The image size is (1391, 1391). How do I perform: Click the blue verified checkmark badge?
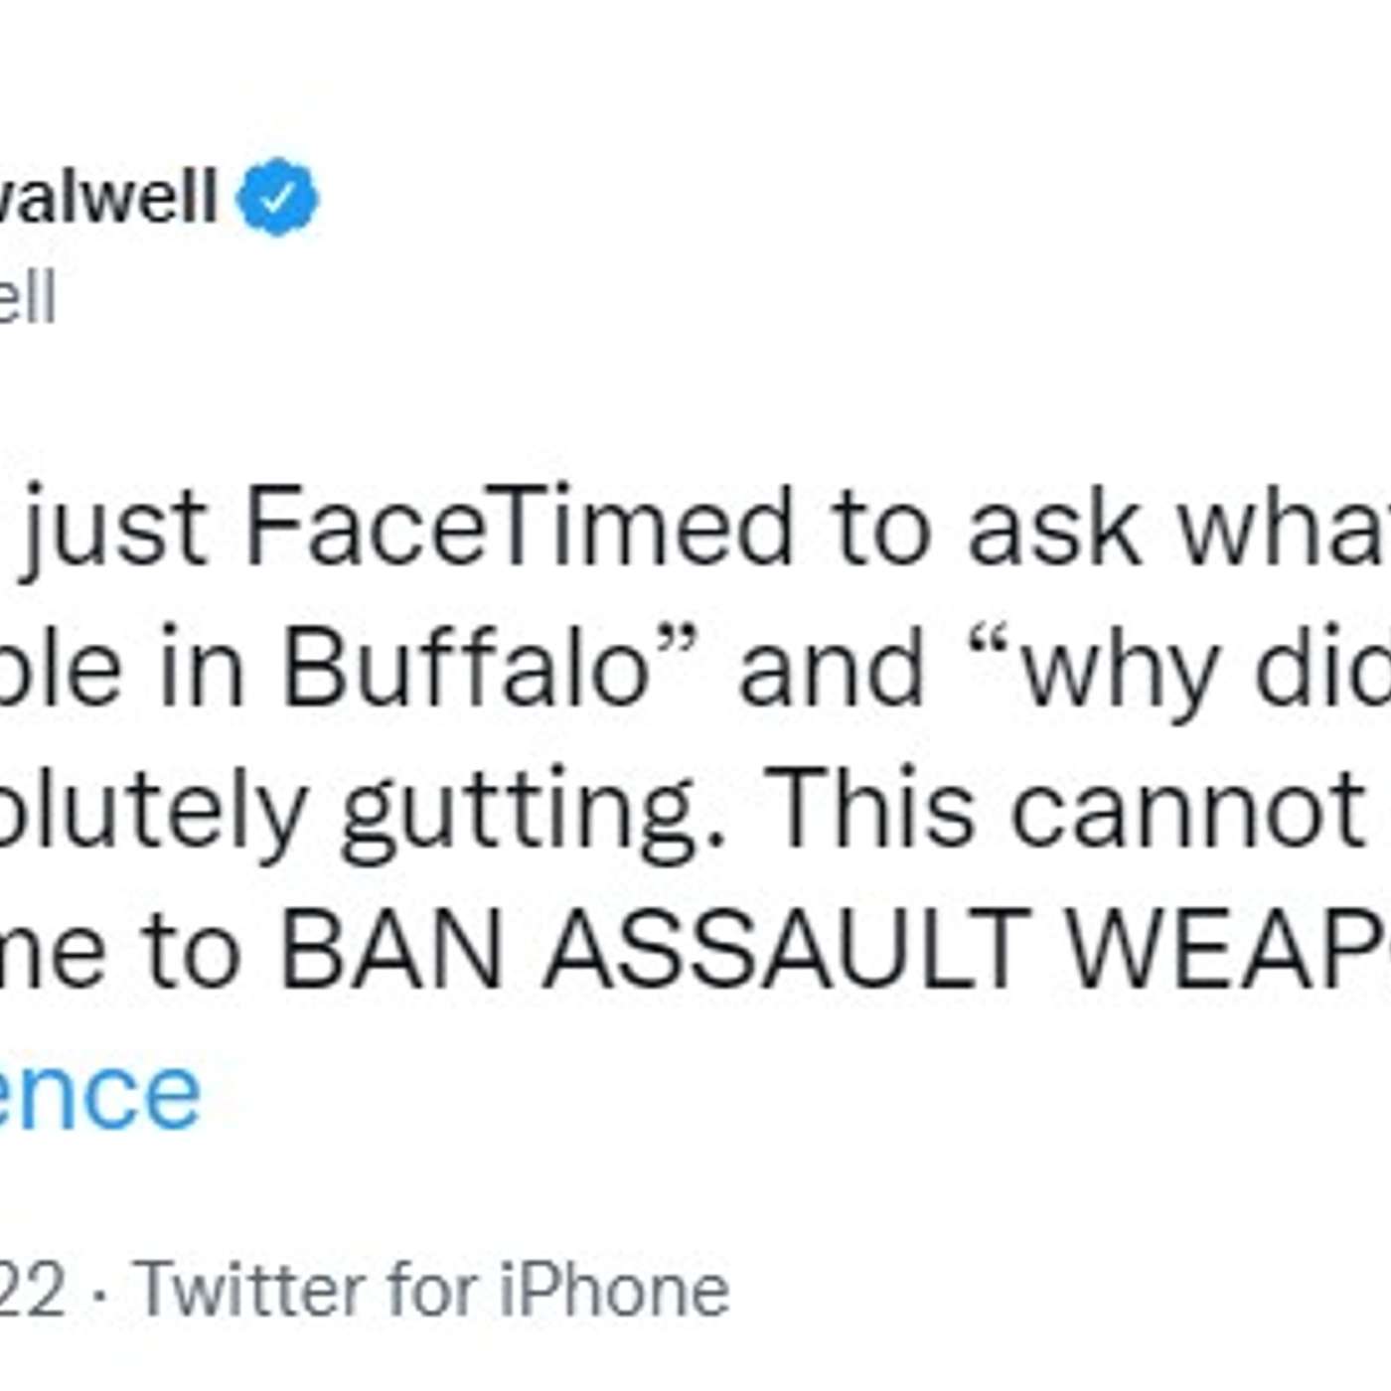pyautogui.click(x=277, y=198)
